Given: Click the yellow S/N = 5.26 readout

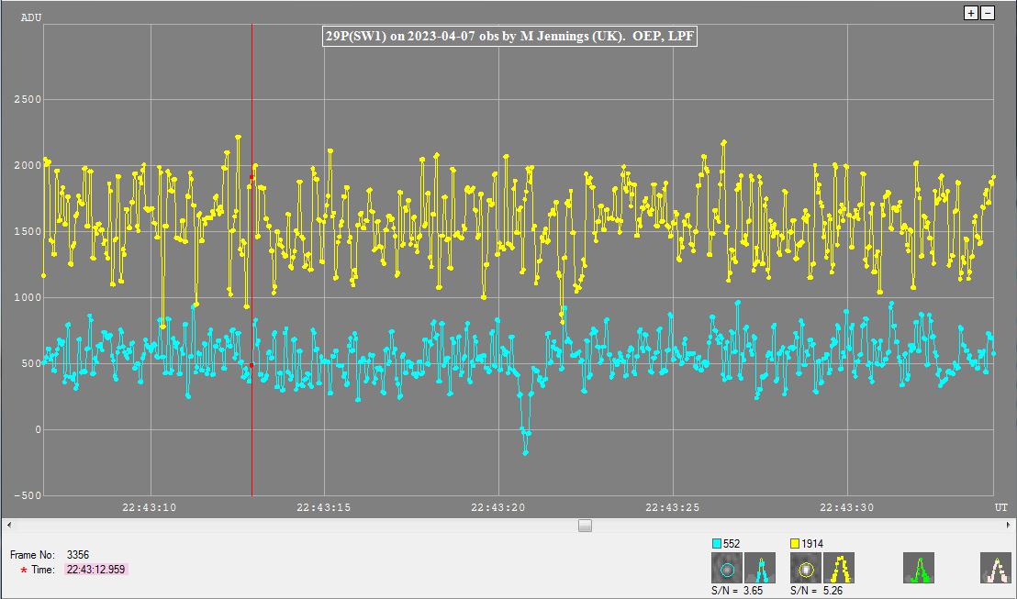Looking at the screenshot, I should pos(817,591).
